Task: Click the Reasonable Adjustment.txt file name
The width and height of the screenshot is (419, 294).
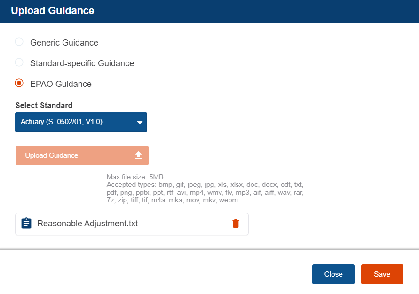Action: pyautogui.click(x=87, y=224)
